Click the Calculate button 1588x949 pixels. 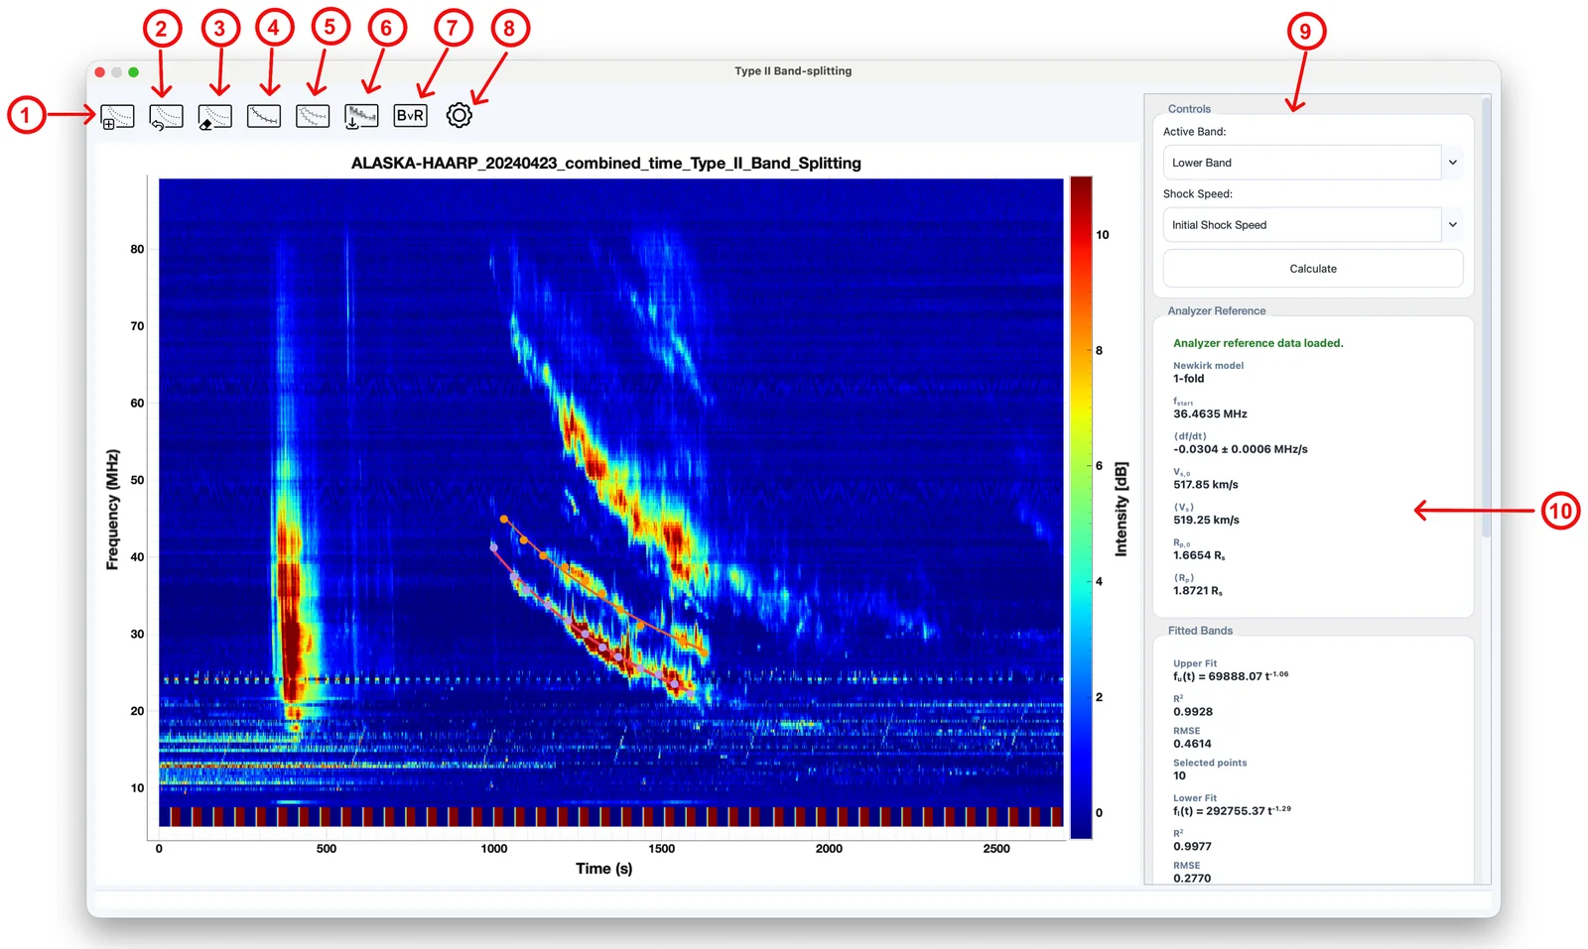point(1312,269)
